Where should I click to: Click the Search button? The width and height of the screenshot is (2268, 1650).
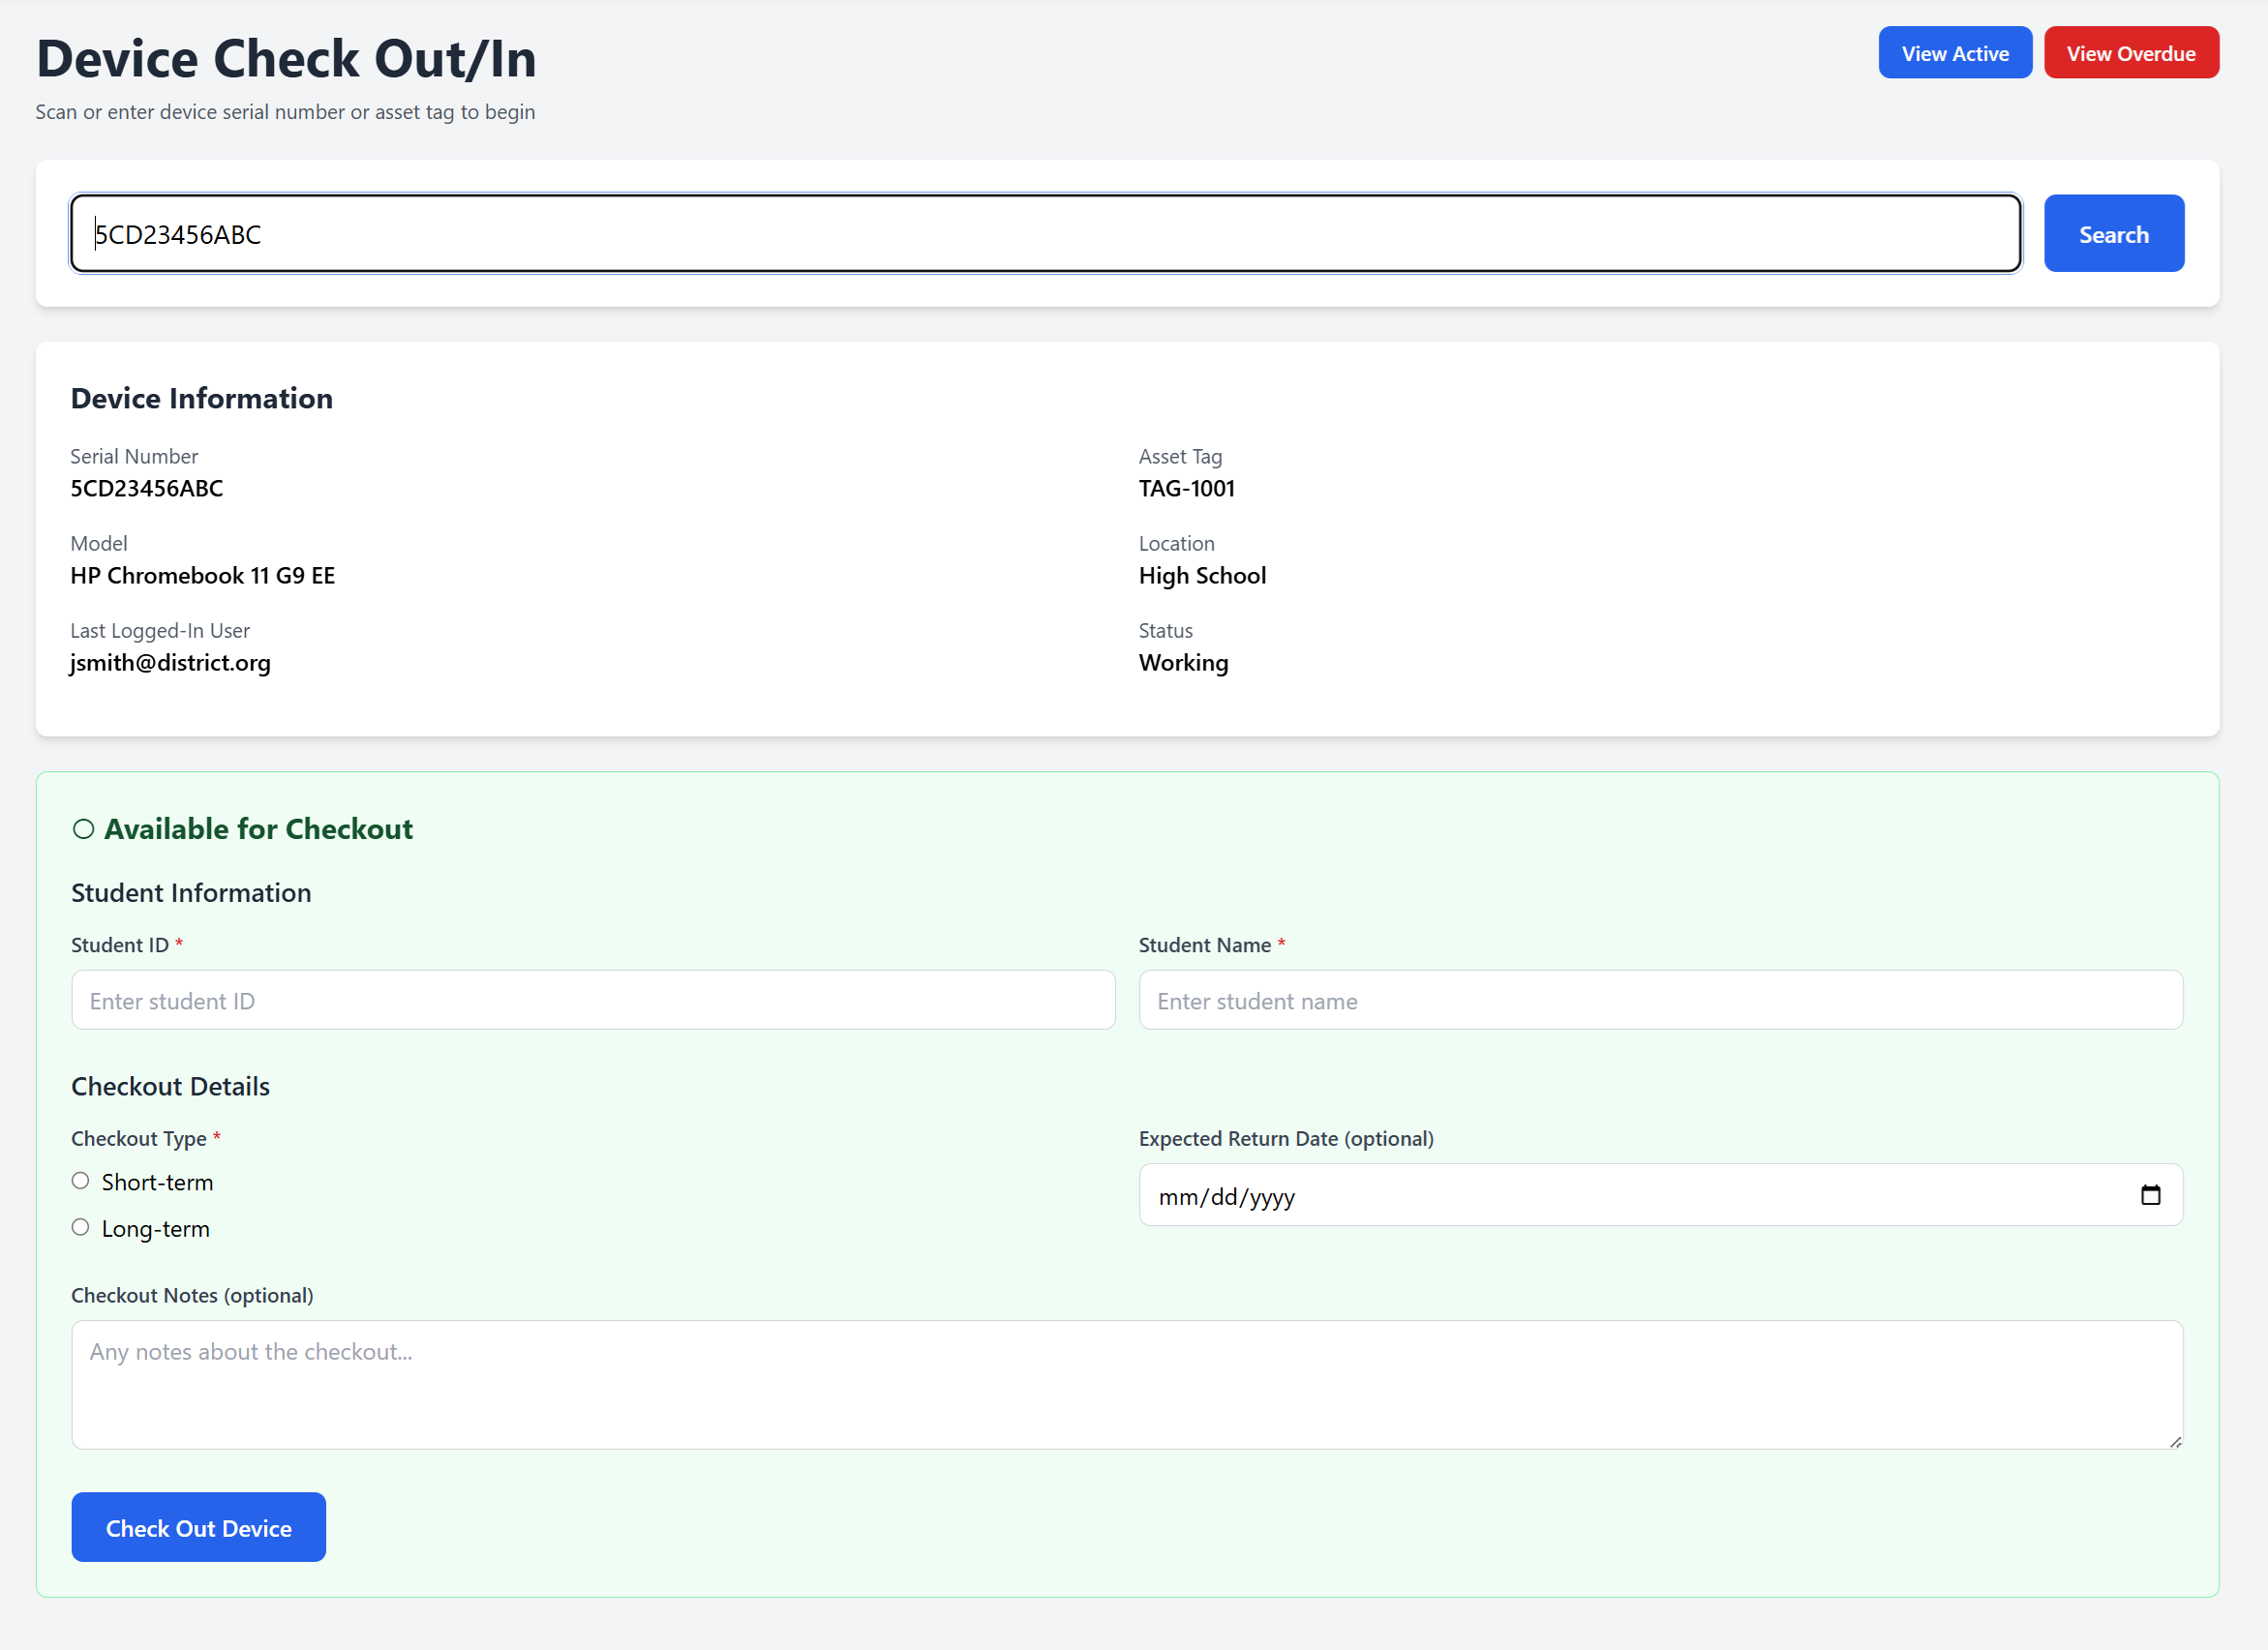tap(2113, 233)
